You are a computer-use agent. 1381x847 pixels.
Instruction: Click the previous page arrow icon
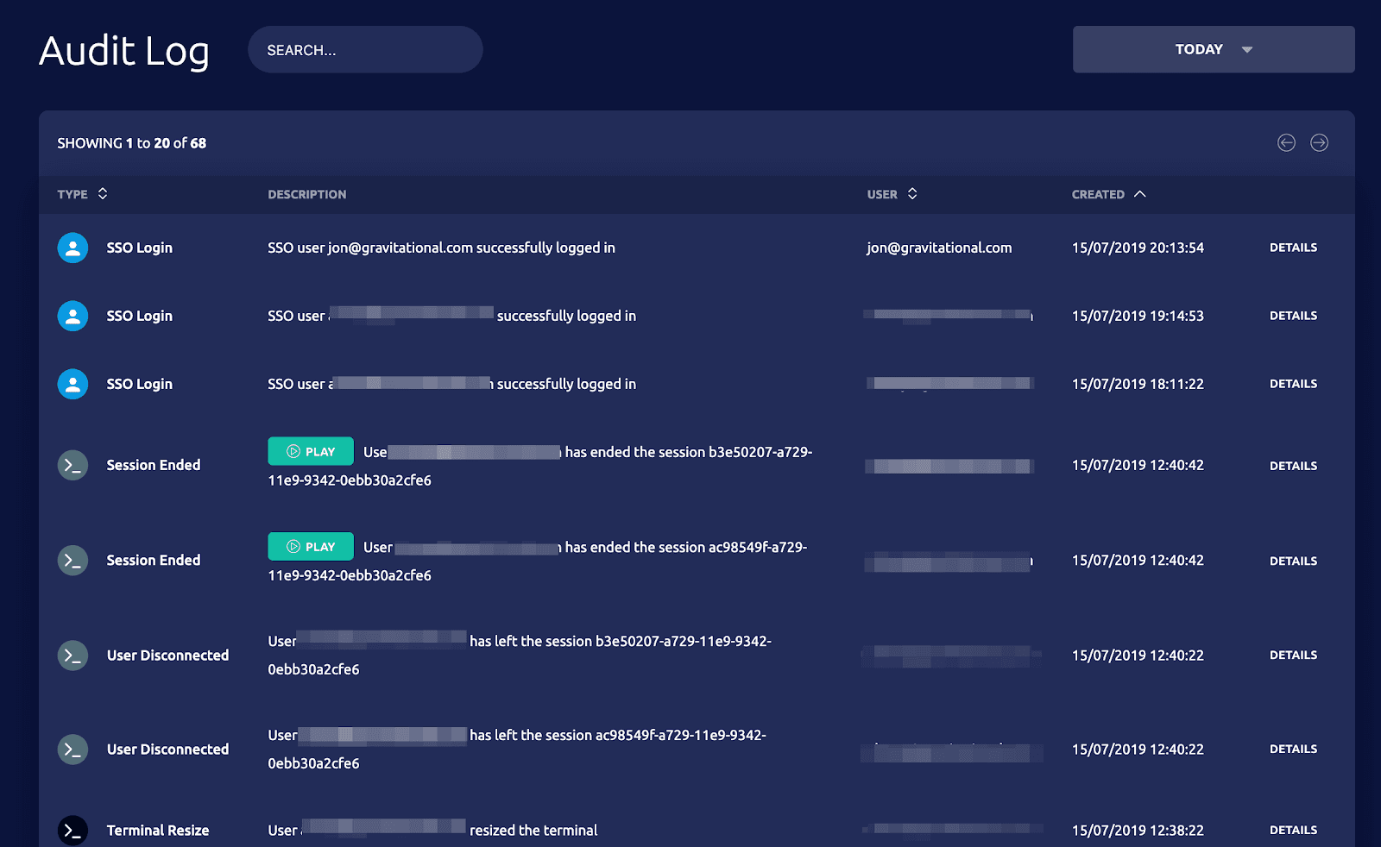[x=1286, y=143]
